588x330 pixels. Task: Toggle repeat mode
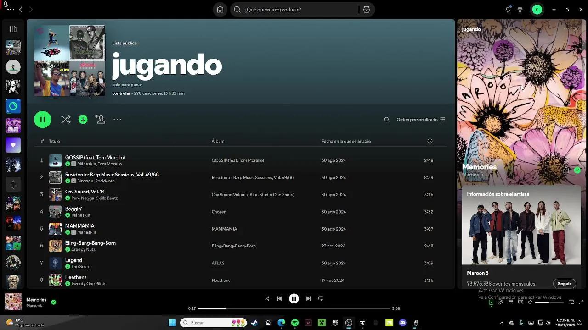(321, 298)
